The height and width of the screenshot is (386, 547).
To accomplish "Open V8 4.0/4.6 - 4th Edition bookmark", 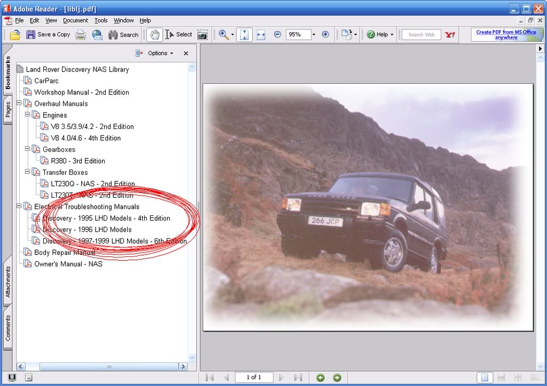I will [86, 138].
